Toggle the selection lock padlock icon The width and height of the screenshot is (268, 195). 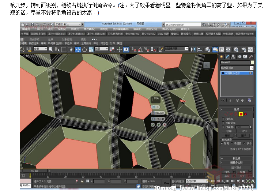(82, 181)
